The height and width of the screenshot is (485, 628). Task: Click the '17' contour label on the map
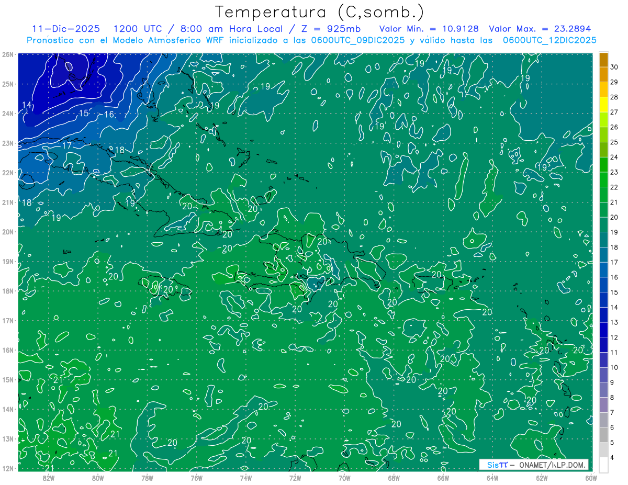point(67,145)
